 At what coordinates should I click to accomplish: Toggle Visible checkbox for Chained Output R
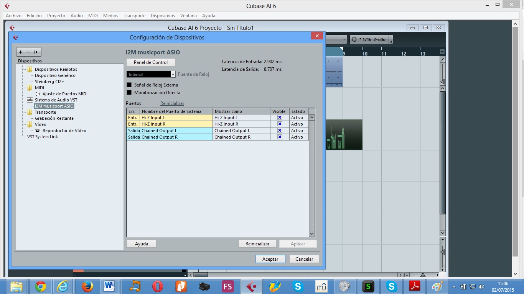(x=280, y=137)
